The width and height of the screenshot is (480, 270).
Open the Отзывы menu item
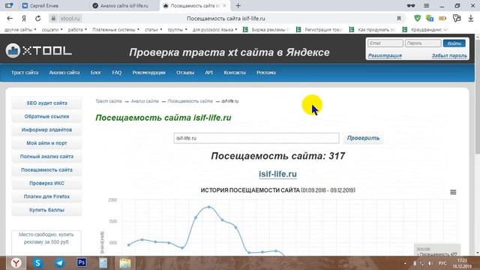tap(185, 73)
